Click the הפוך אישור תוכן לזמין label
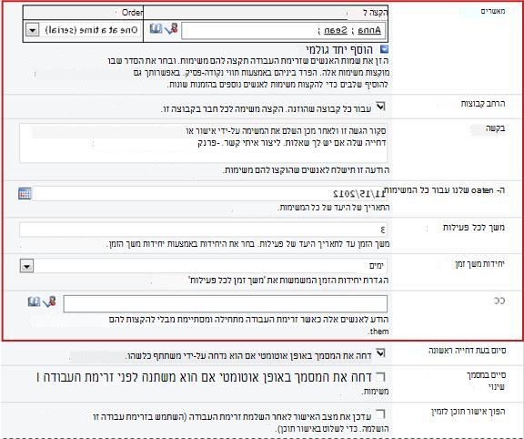 [469, 412]
